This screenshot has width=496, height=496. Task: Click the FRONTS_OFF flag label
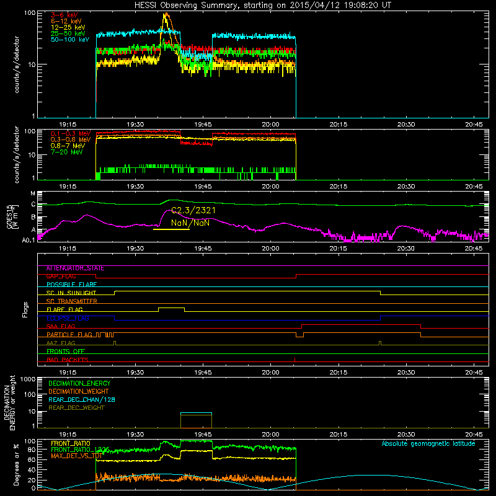(66, 352)
